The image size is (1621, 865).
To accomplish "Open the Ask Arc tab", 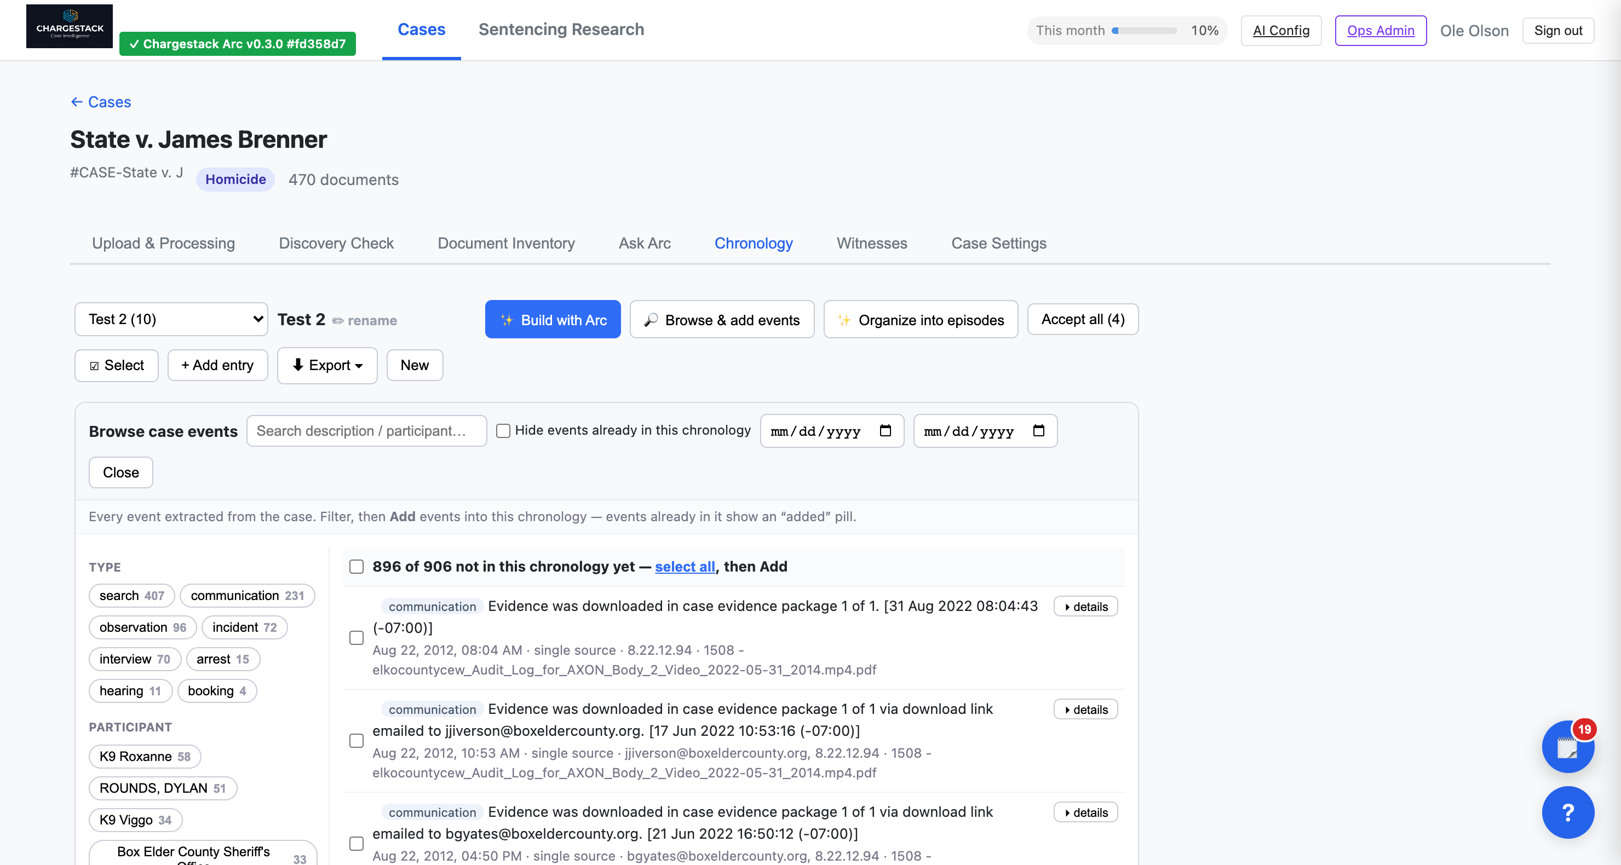I will (x=645, y=244).
